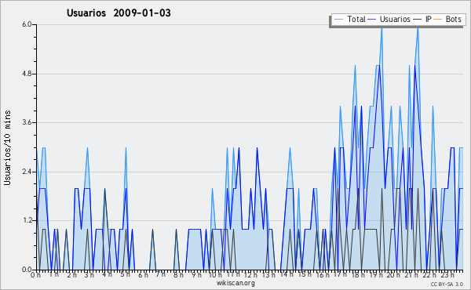The height and width of the screenshot is (290, 471).
Task: Click the y-axis label 'Usuarios/10 mins'
Action: 7,148
